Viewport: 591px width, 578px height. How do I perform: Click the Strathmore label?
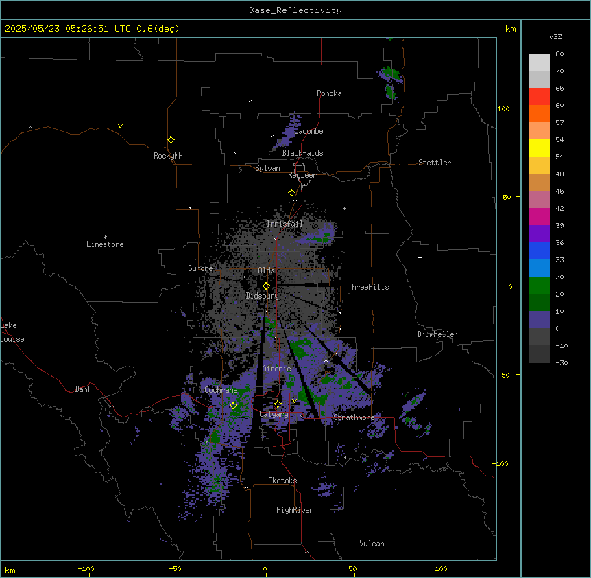coord(354,417)
